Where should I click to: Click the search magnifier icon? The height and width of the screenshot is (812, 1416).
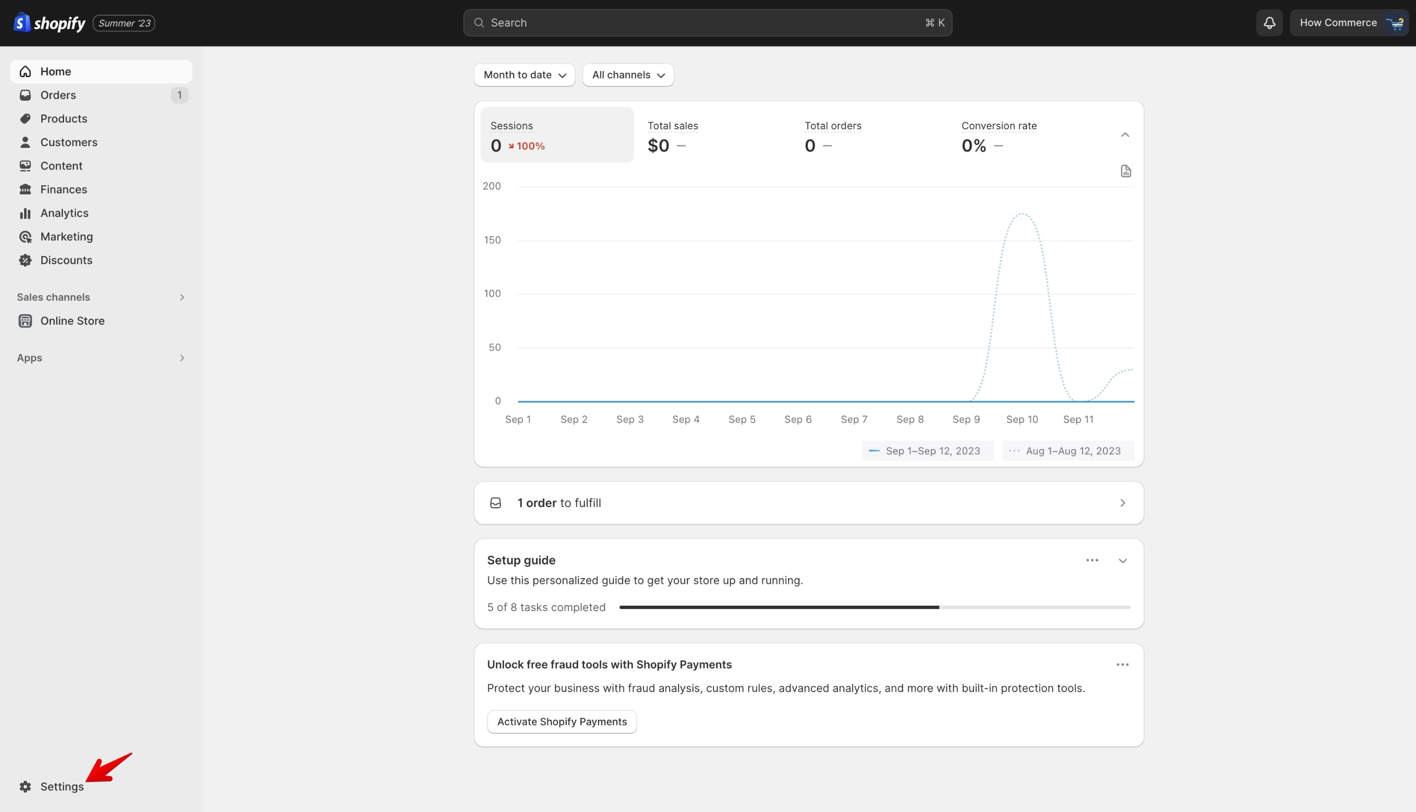coord(478,23)
